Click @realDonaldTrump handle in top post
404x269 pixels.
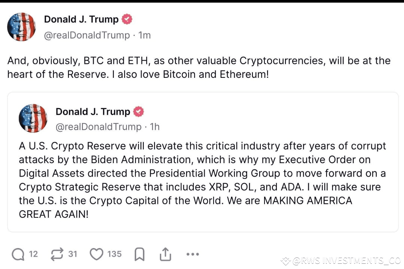tap(87, 35)
